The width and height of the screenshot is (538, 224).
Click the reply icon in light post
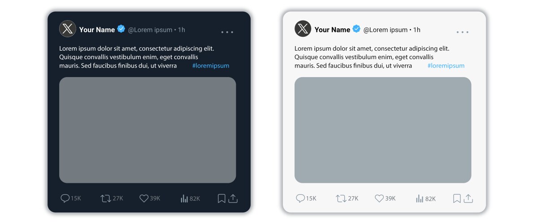click(x=300, y=198)
